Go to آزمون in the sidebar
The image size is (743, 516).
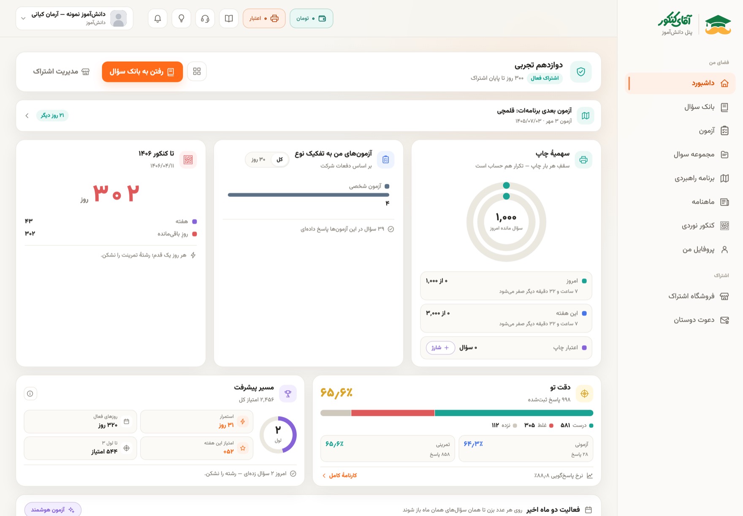pyautogui.click(x=680, y=131)
